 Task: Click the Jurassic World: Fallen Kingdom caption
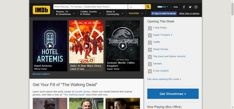click(121, 64)
